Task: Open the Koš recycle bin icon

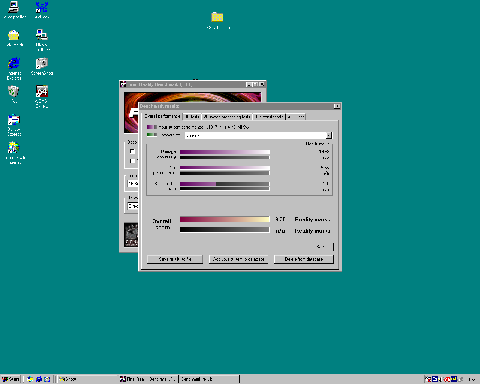Action: (x=14, y=92)
